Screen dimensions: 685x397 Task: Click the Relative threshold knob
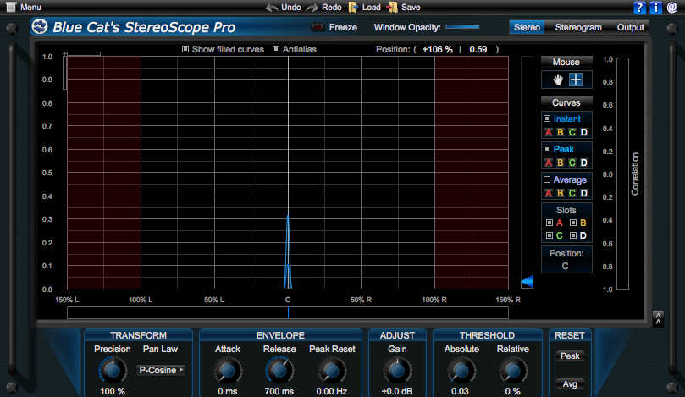[x=512, y=371]
